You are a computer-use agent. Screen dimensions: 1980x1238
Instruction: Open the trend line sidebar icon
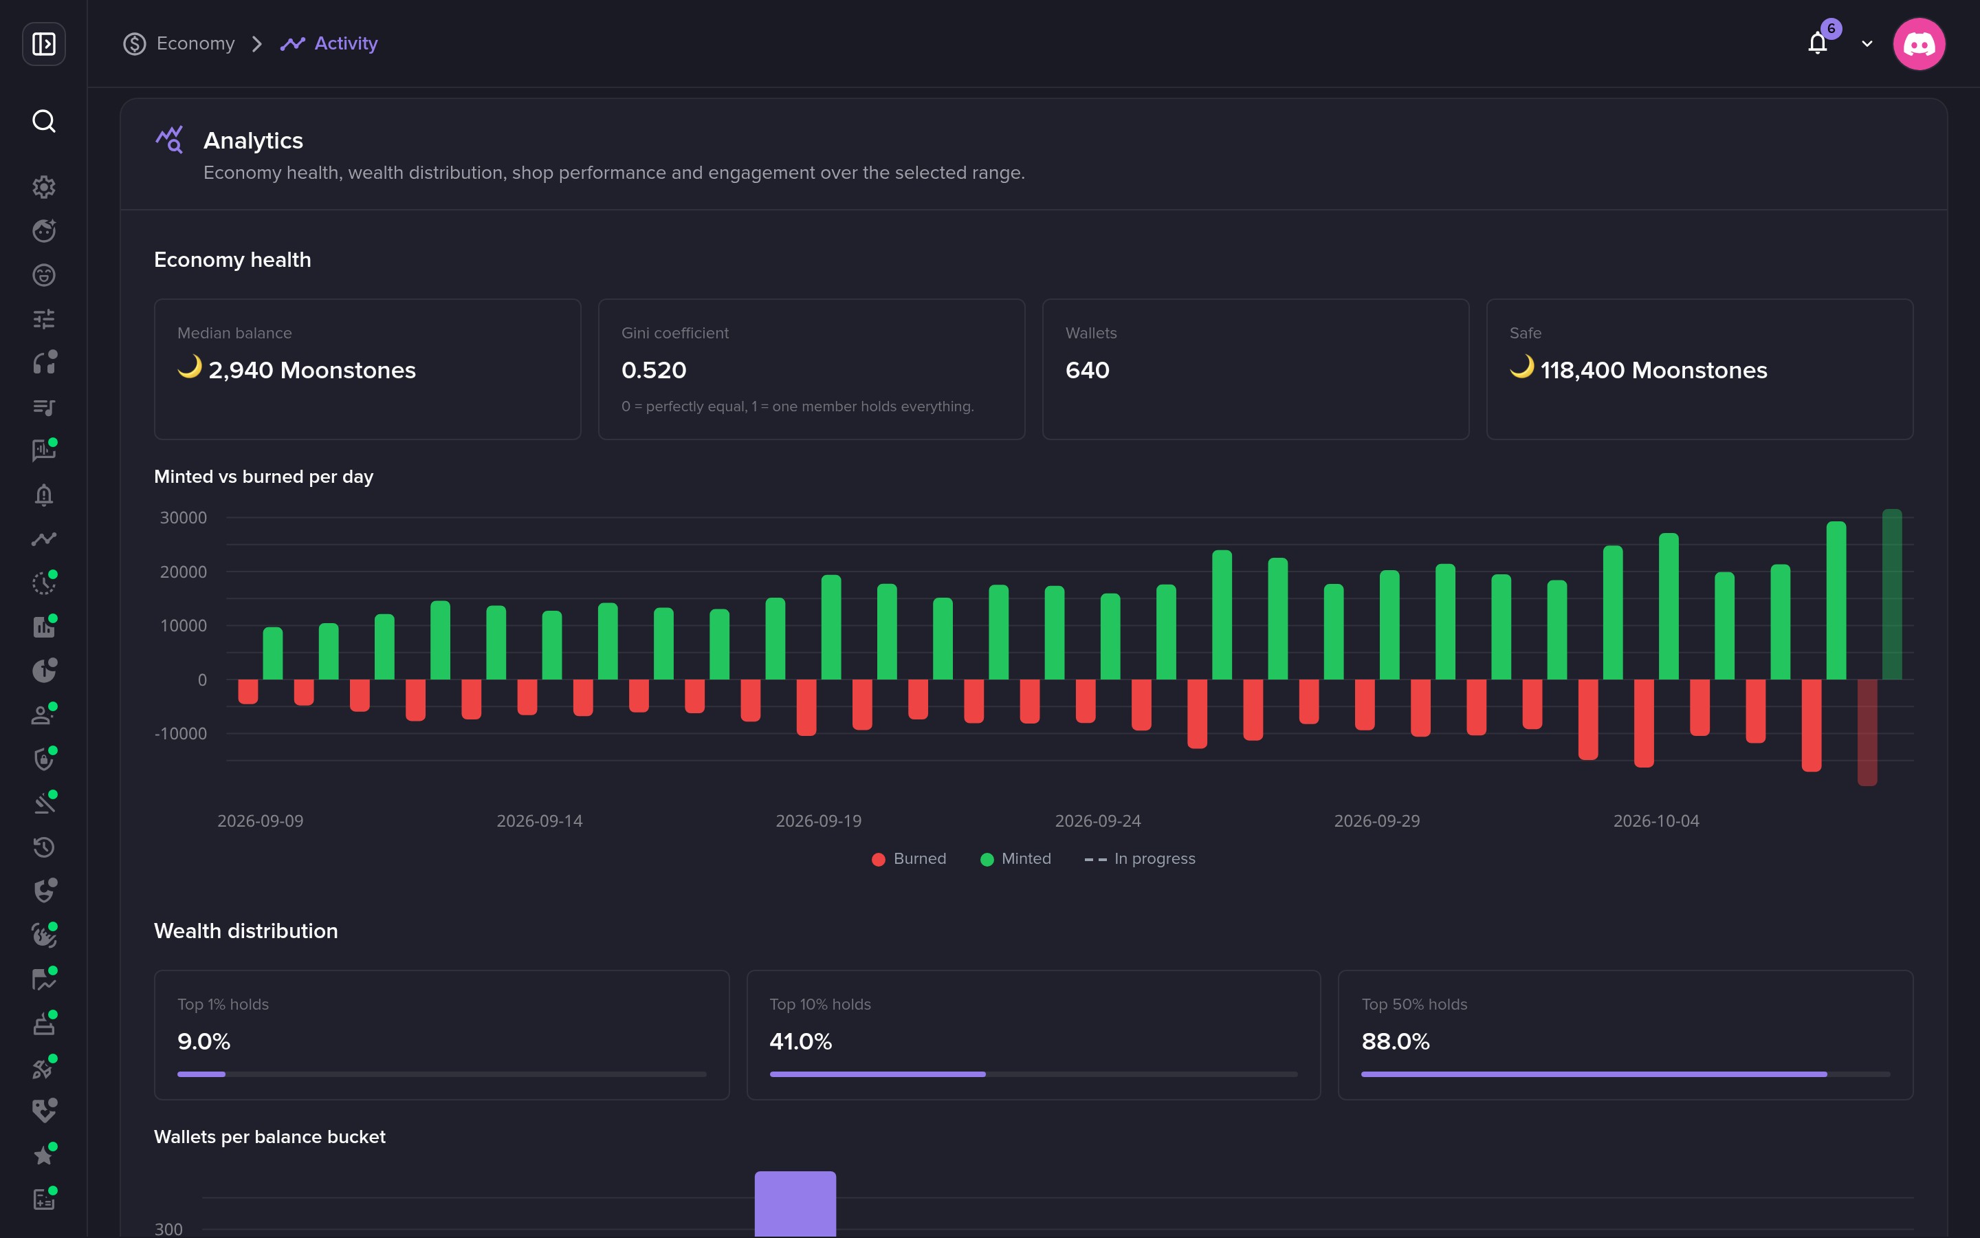pyautogui.click(x=43, y=539)
